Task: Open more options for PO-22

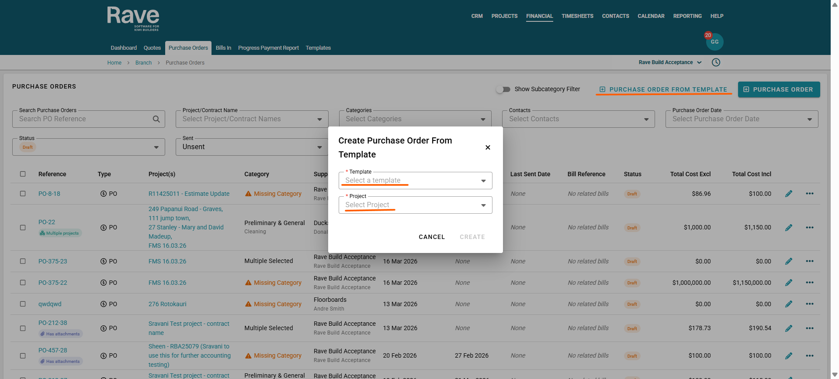Action: tap(809, 227)
